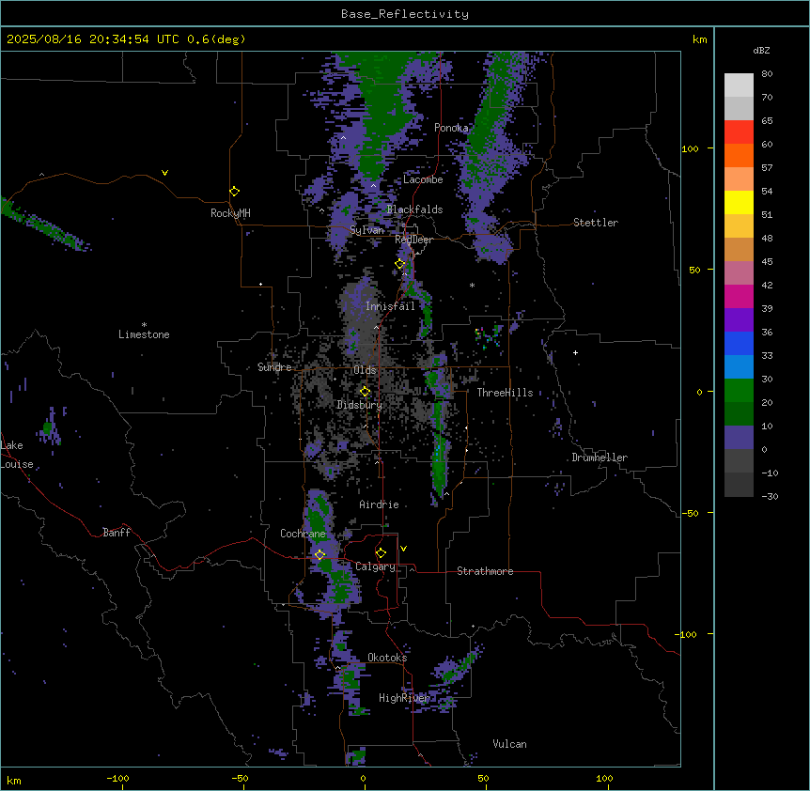Click the Lacombe town label
810x791 pixels.
pyautogui.click(x=423, y=179)
